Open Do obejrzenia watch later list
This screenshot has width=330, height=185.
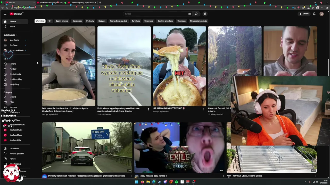tap(15, 74)
